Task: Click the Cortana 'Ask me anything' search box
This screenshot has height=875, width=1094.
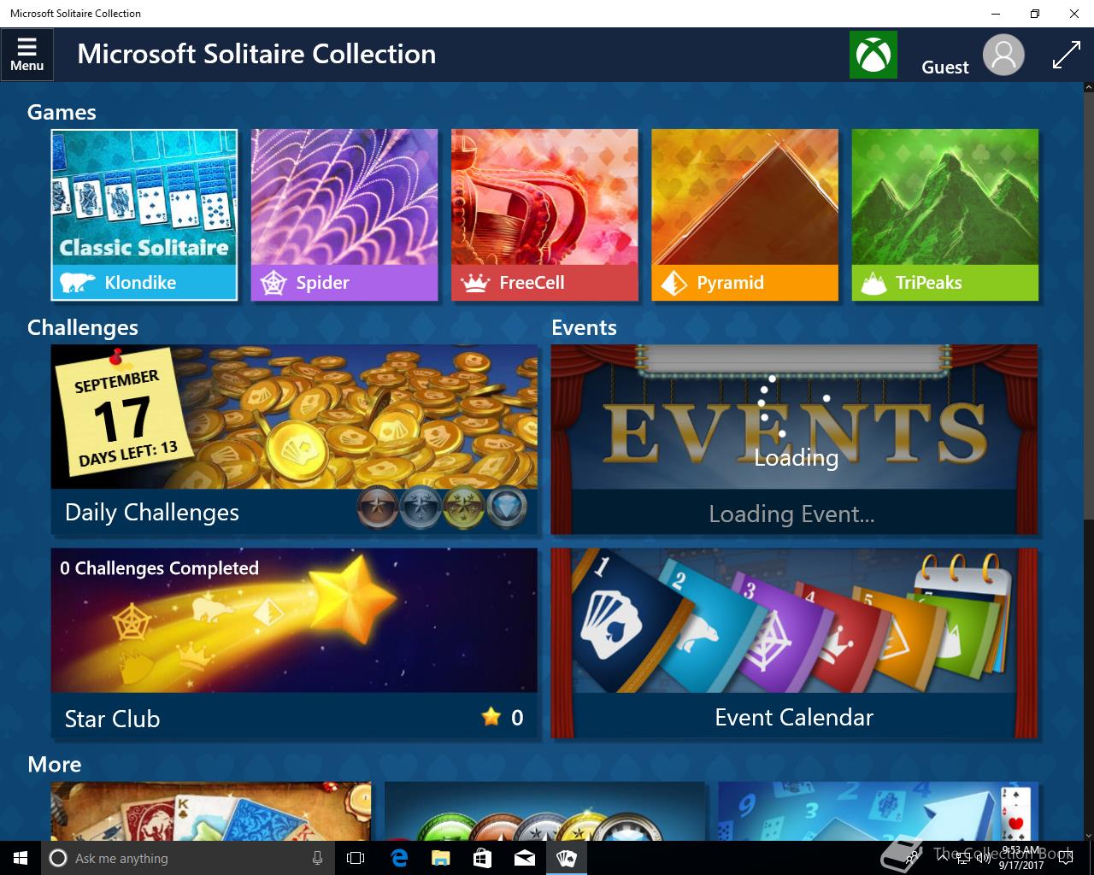Action: (x=188, y=858)
